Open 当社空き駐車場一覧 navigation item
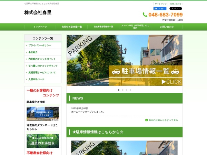This screenshot has width=207, height=155. tap(72, 27)
